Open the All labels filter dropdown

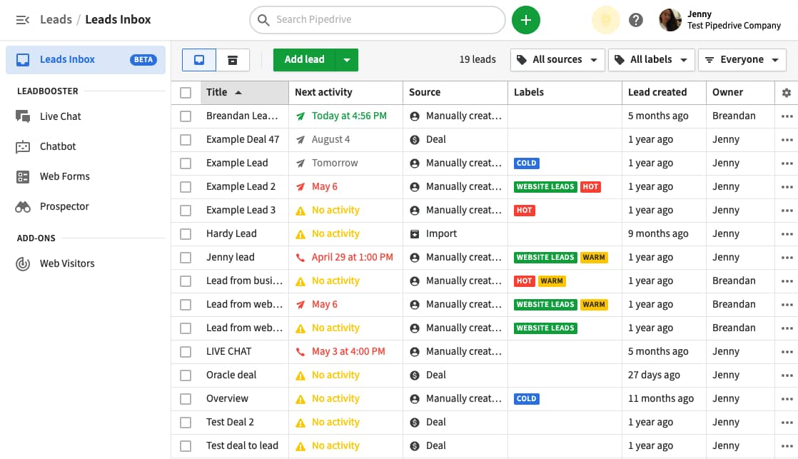pos(652,60)
